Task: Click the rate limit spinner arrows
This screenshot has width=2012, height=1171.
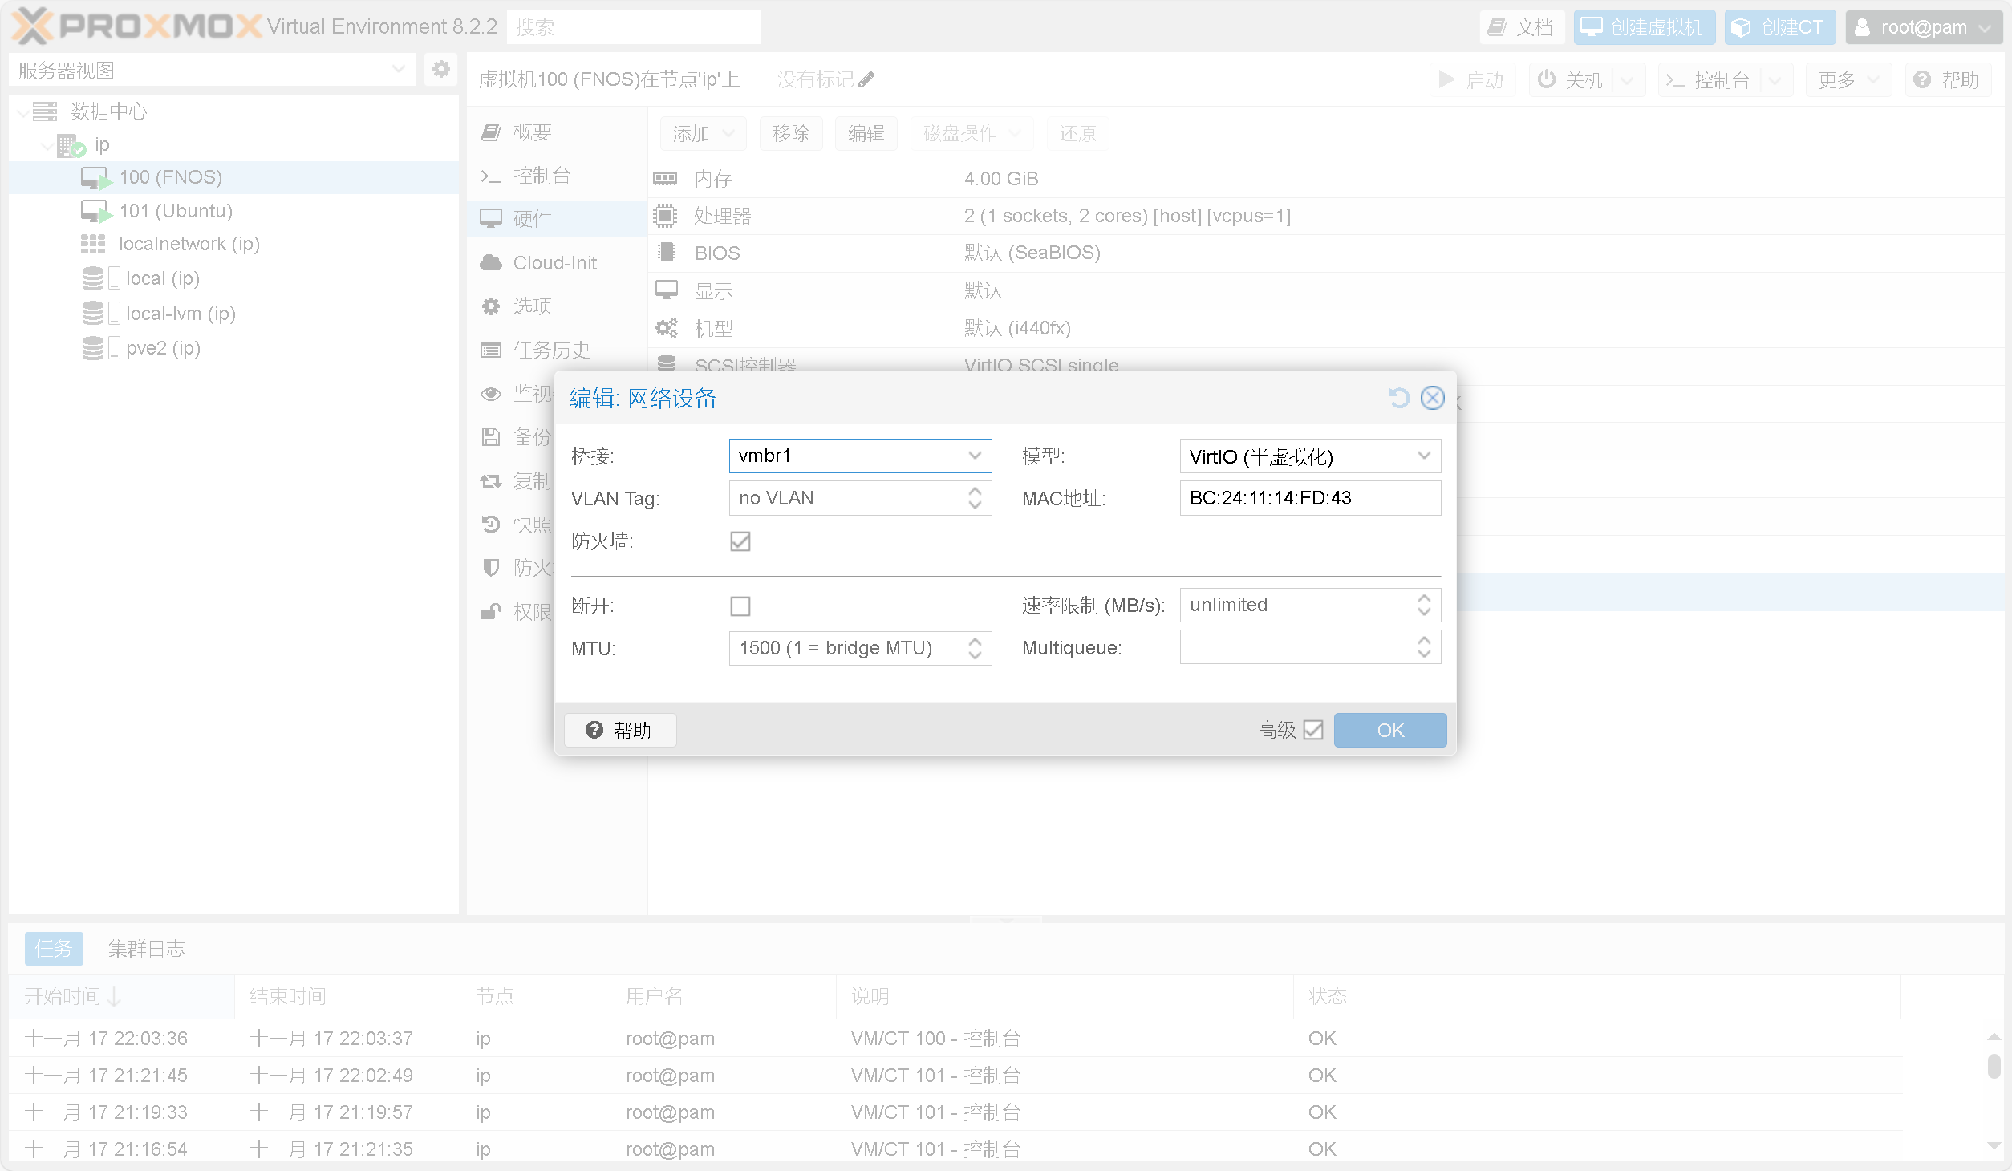Action: (1424, 605)
